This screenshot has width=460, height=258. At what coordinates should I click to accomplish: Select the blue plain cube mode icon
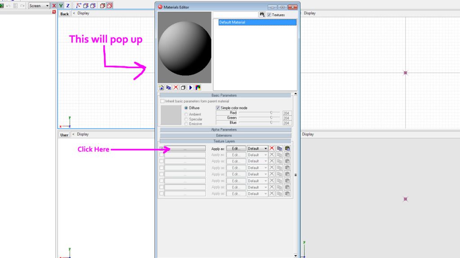(x=93, y=5)
